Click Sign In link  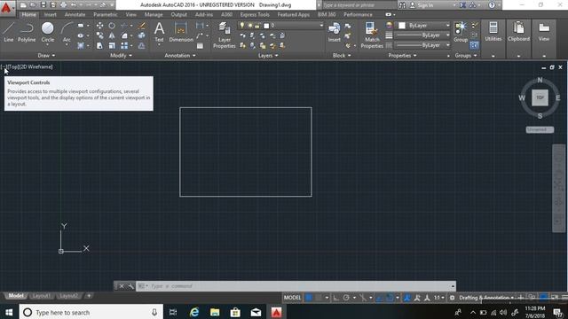coord(425,5)
